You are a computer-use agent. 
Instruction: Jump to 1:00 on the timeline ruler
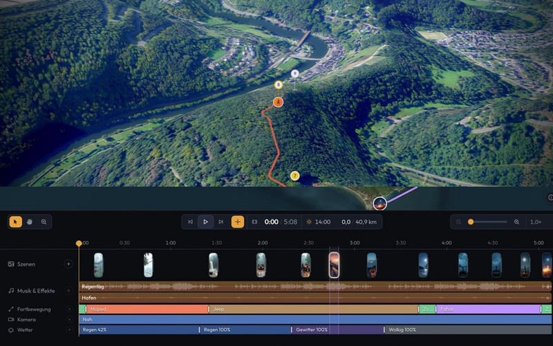pos(171,243)
